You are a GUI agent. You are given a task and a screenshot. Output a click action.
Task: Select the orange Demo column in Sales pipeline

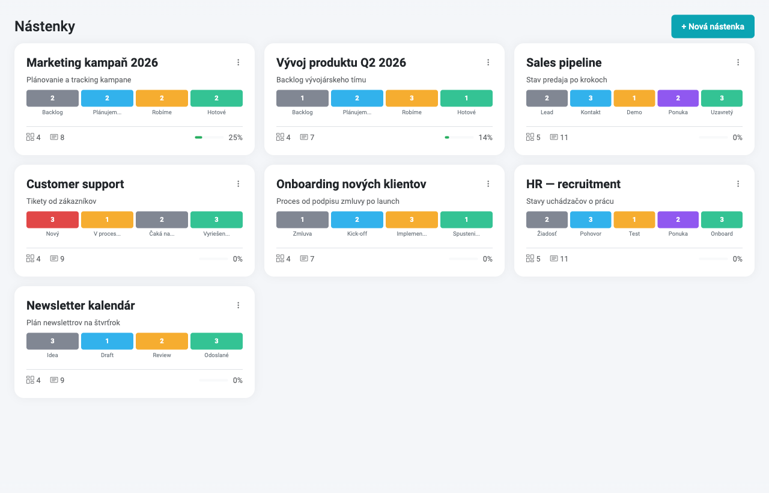[x=634, y=98]
